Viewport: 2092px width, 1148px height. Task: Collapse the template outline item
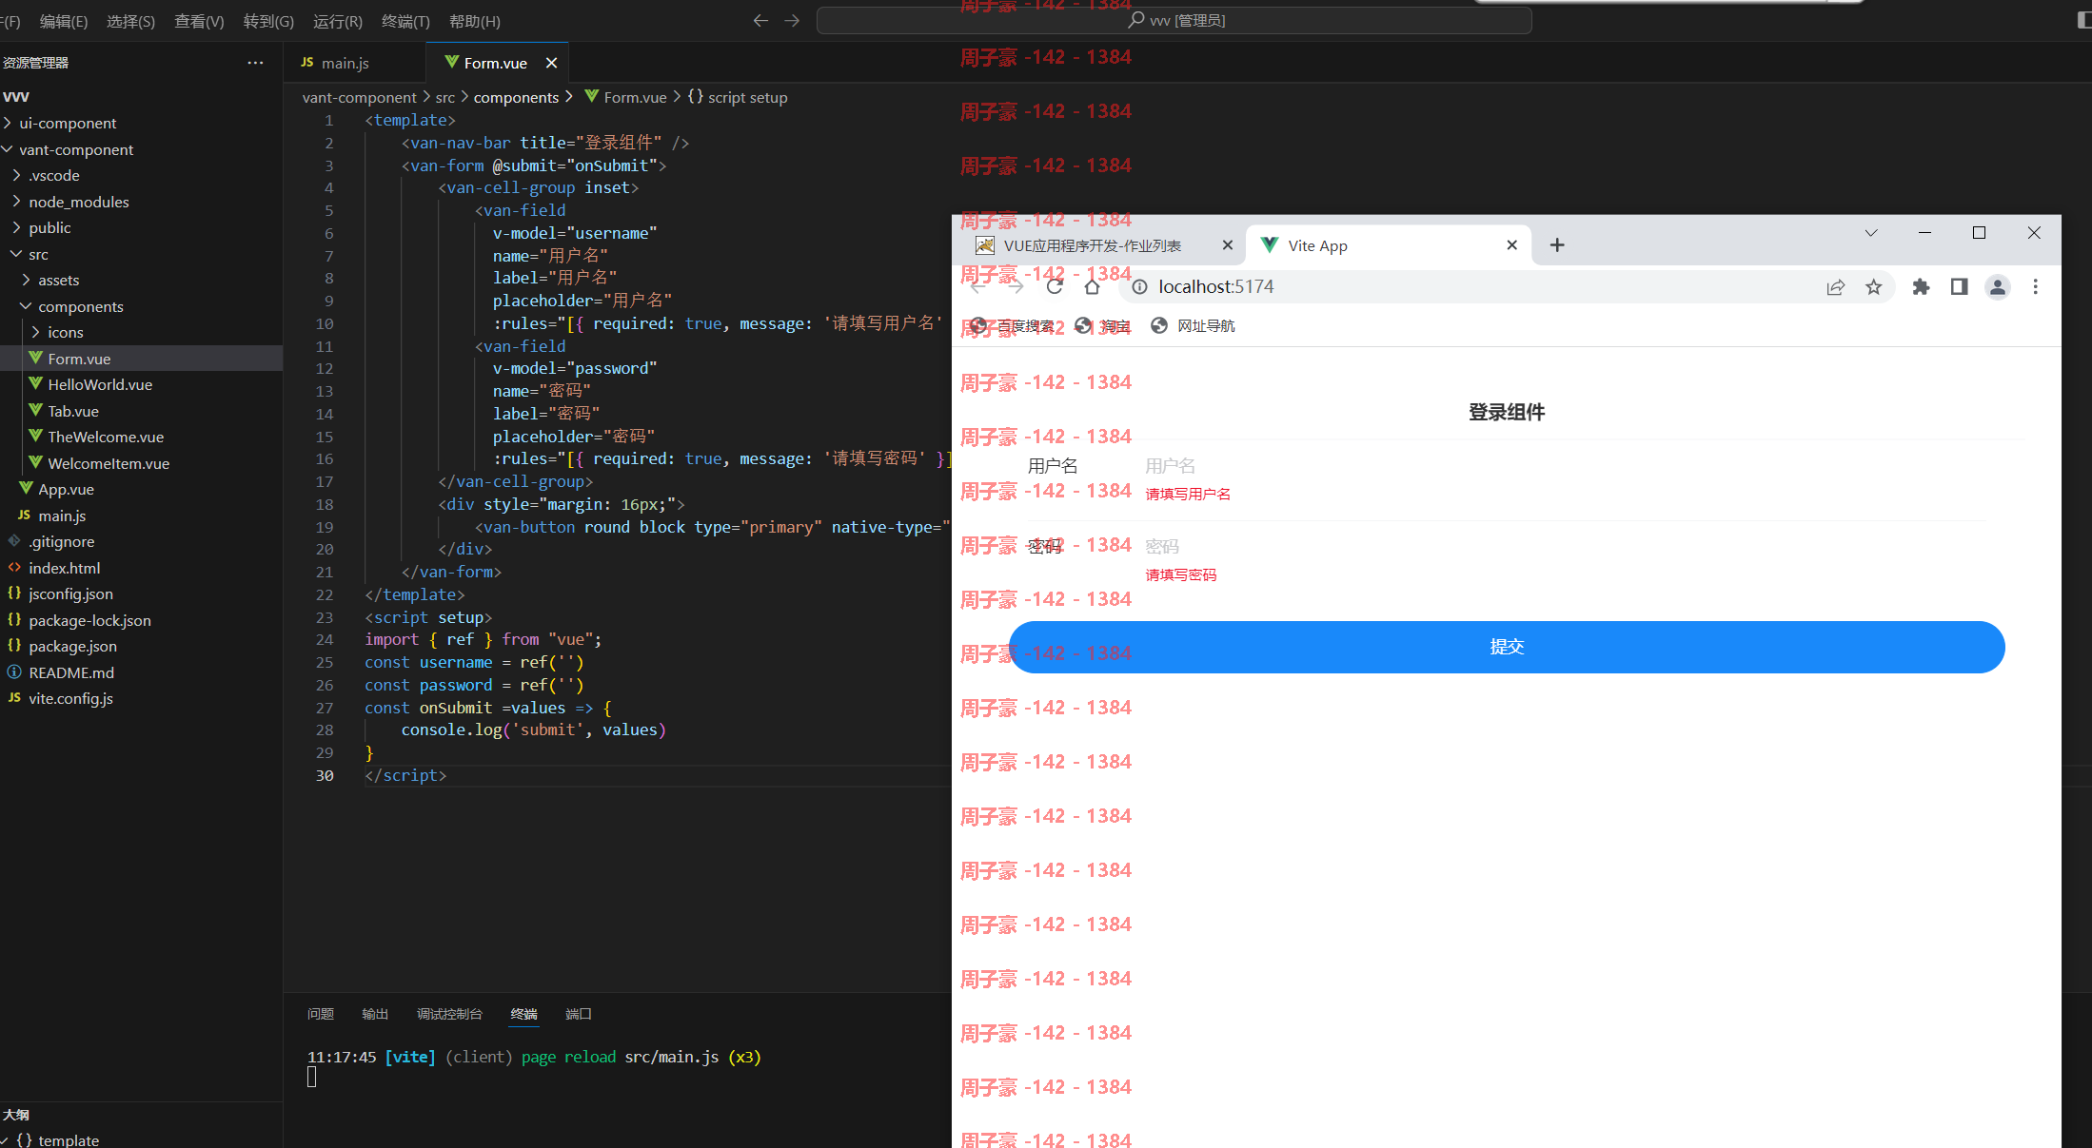click(6, 1139)
